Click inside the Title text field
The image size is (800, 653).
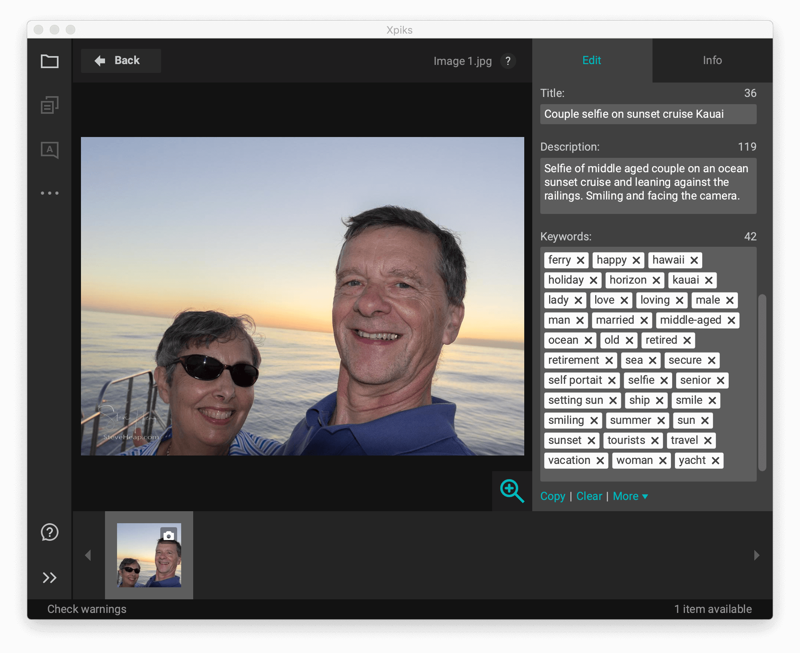[x=648, y=114]
